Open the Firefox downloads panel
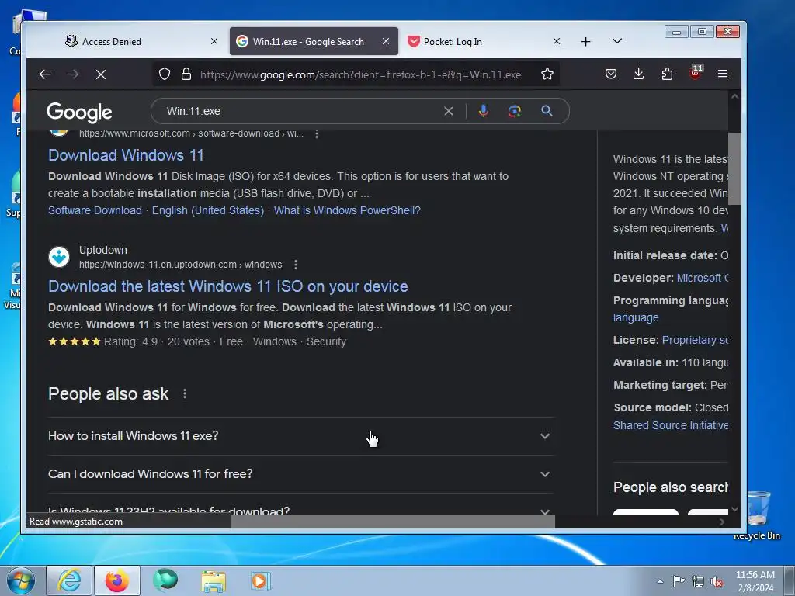This screenshot has width=795, height=596. click(639, 74)
